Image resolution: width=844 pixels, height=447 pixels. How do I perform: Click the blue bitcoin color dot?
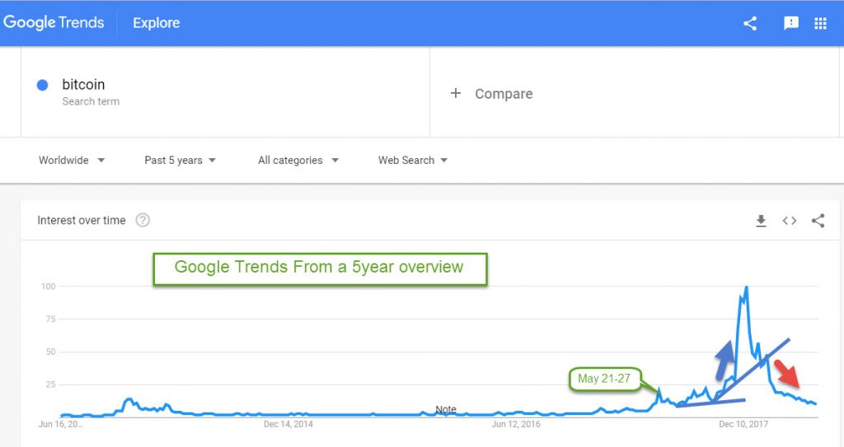(x=43, y=85)
